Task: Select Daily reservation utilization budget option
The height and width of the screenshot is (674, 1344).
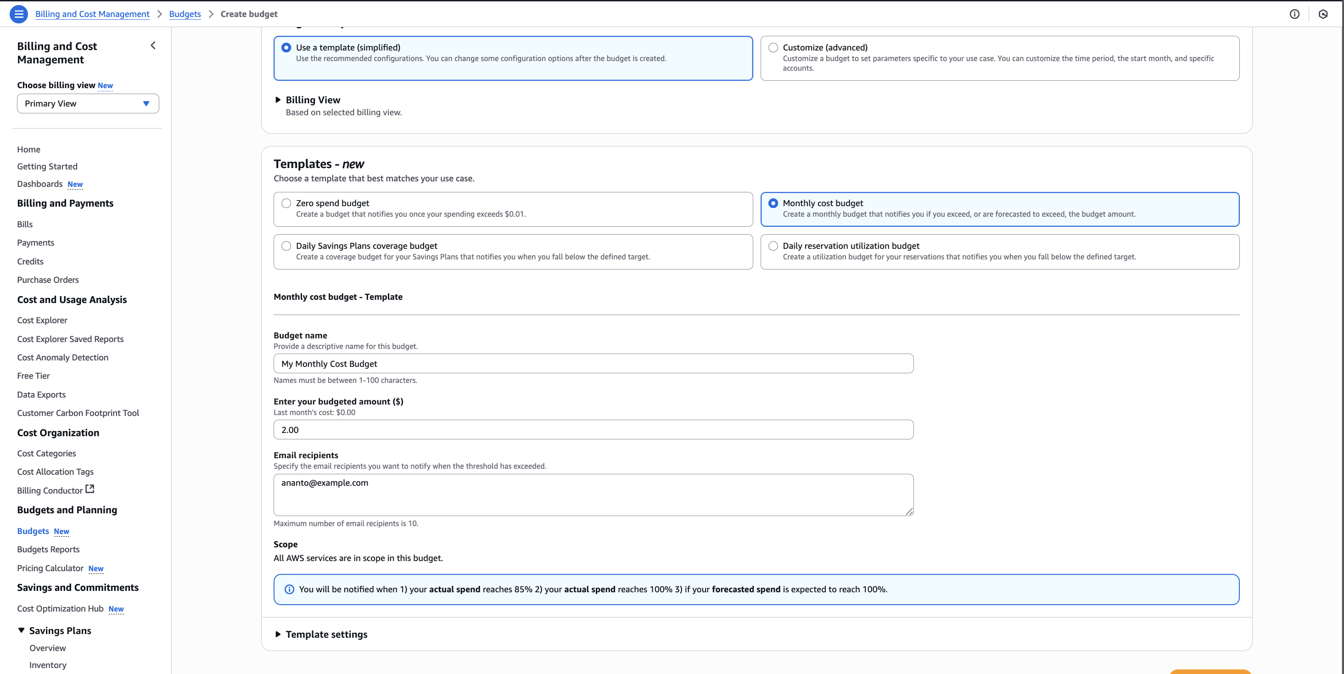Action: (x=773, y=246)
